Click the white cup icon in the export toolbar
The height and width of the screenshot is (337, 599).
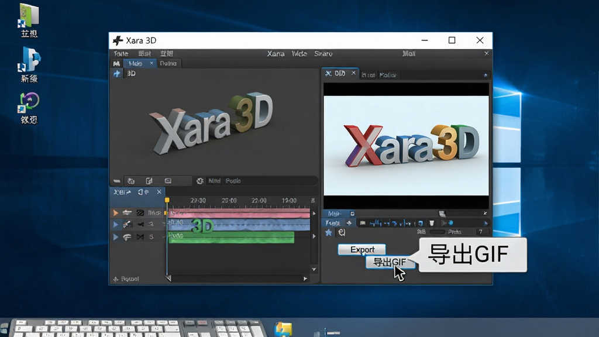pyautogui.click(x=432, y=223)
